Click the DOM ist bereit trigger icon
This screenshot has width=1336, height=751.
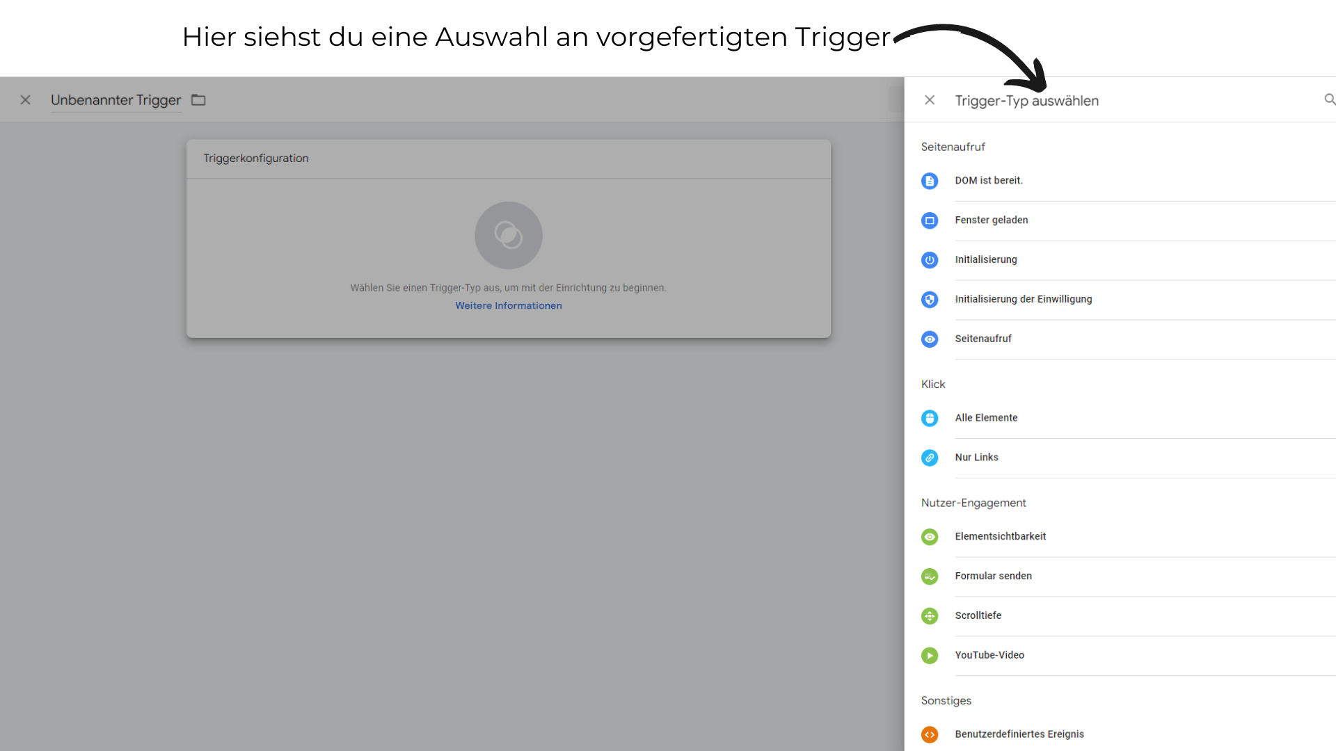point(930,181)
